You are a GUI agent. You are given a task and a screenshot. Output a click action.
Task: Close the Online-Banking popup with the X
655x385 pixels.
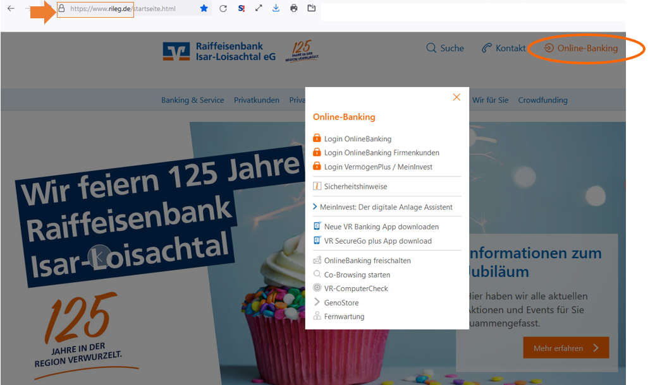tap(456, 97)
